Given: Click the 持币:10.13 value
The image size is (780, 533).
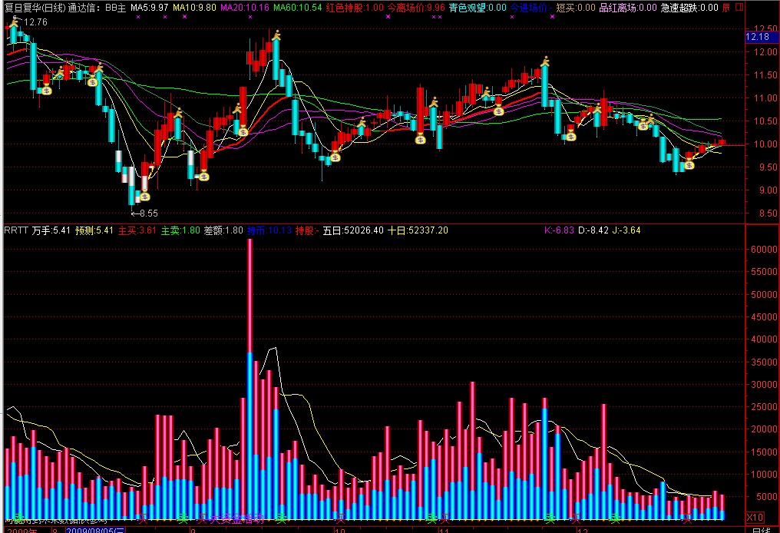Looking at the screenshot, I should tap(269, 230).
